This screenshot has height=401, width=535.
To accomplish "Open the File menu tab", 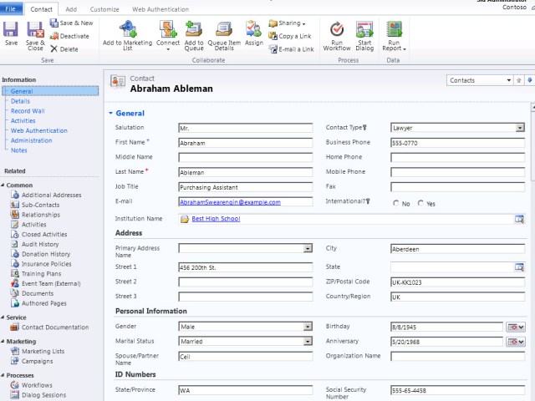I will click(x=12, y=8).
